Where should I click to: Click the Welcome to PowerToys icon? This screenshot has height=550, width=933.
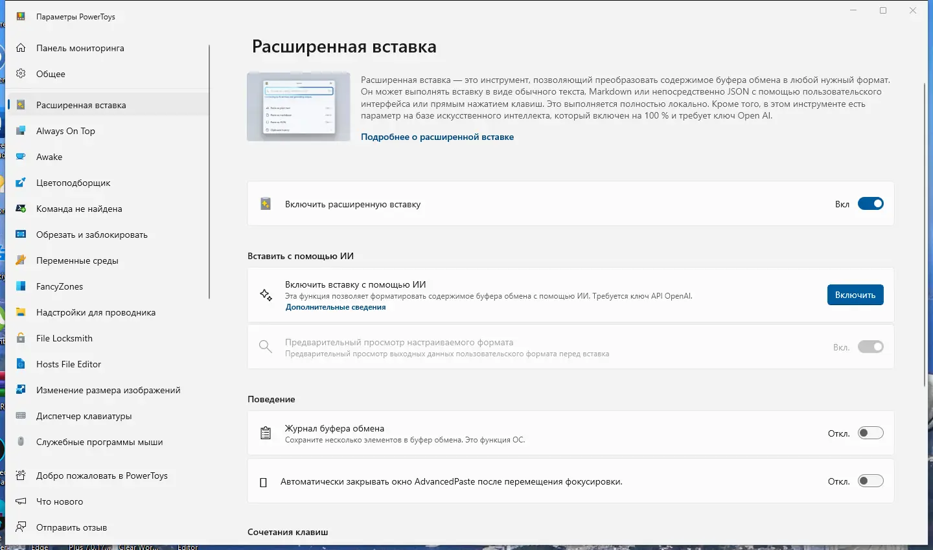coord(21,476)
